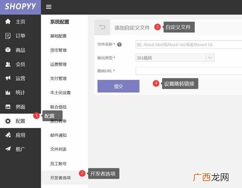Click the back arrow button
Image resolution: width=242 pixels, height=188 pixels.
(102, 27)
